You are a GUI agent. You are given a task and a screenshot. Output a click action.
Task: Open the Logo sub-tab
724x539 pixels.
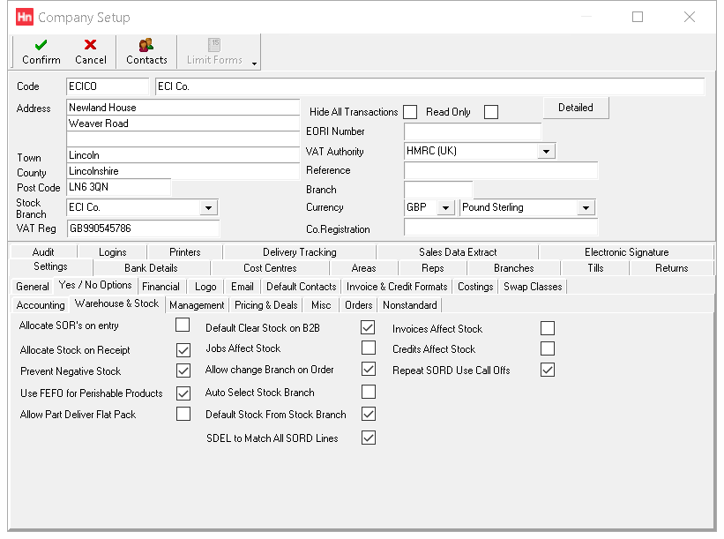point(205,287)
